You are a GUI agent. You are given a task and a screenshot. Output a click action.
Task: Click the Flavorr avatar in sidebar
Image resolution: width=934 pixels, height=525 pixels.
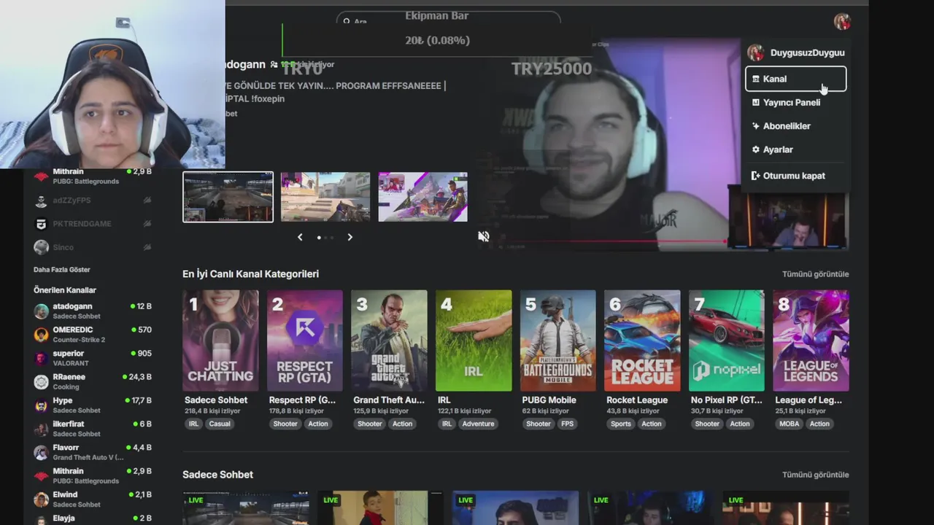point(42,452)
